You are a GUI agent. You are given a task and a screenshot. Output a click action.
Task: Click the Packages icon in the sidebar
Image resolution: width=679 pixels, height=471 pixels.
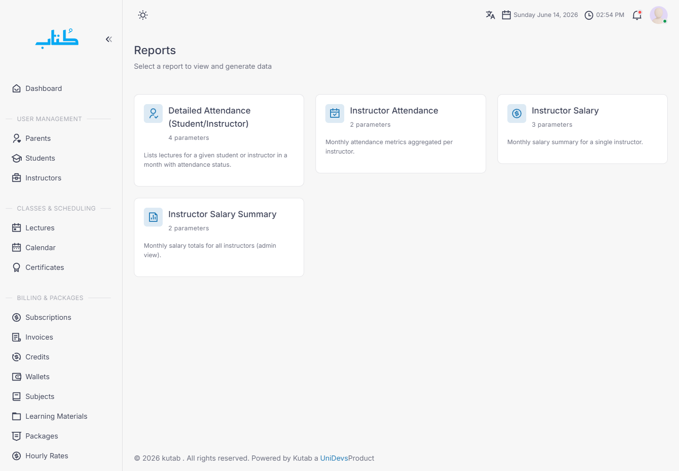(x=17, y=436)
